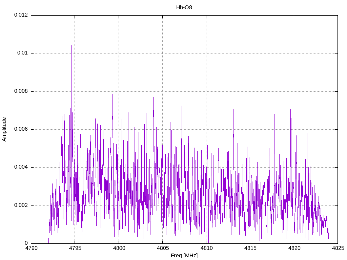Viewport: 347px width, 260px height.
Task: Click the 4825 x-axis tick label
Action: (338, 248)
